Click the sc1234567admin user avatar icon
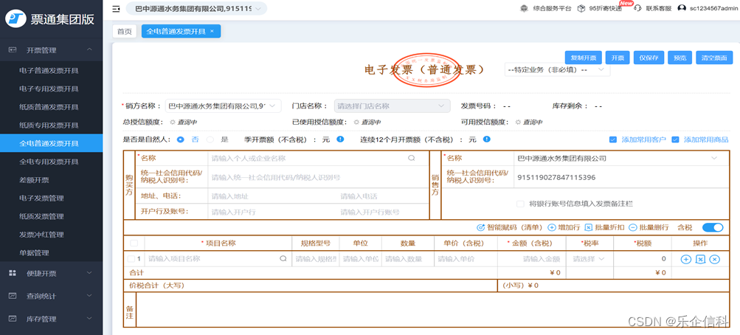 (x=682, y=8)
